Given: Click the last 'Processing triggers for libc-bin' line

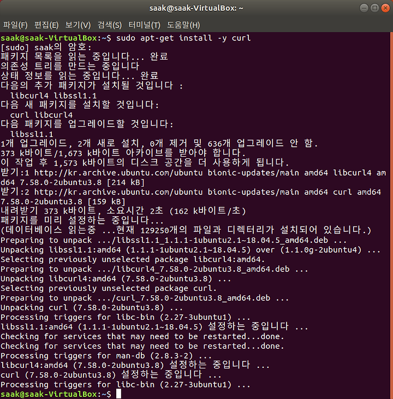Looking at the screenshot, I should pyautogui.click(x=126, y=385).
